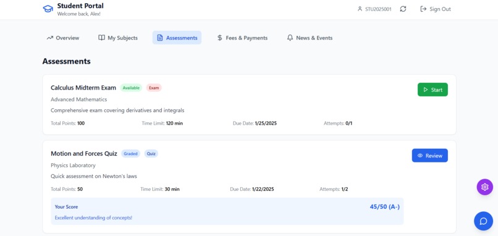This screenshot has width=498, height=236.
Task: Switch to My Subjects tab
Action: click(x=118, y=38)
